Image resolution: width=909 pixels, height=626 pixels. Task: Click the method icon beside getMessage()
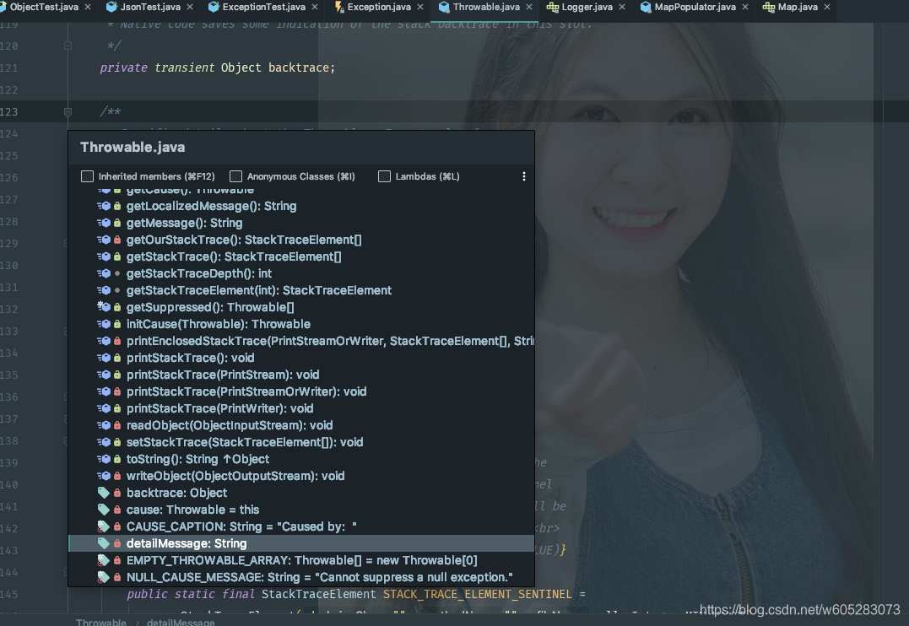click(106, 223)
